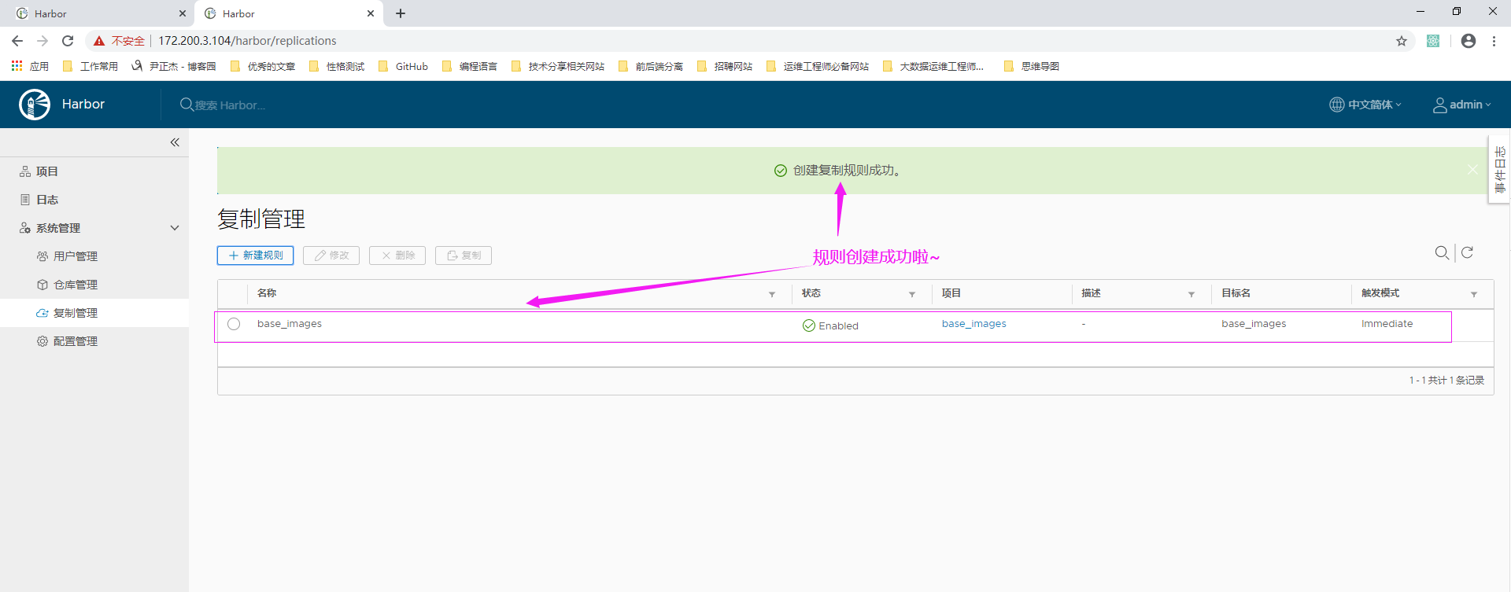Filter the 描述 column
Viewport: 1511px width, 592px height.
[1191, 294]
